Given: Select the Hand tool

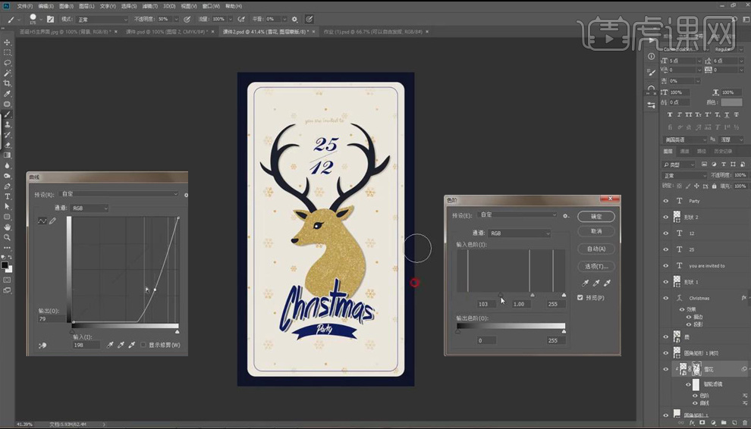Looking at the screenshot, I should (x=7, y=227).
